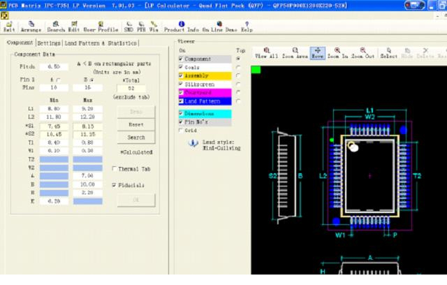Click the Zoom In tool
The width and height of the screenshot is (447, 285).
click(337, 53)
